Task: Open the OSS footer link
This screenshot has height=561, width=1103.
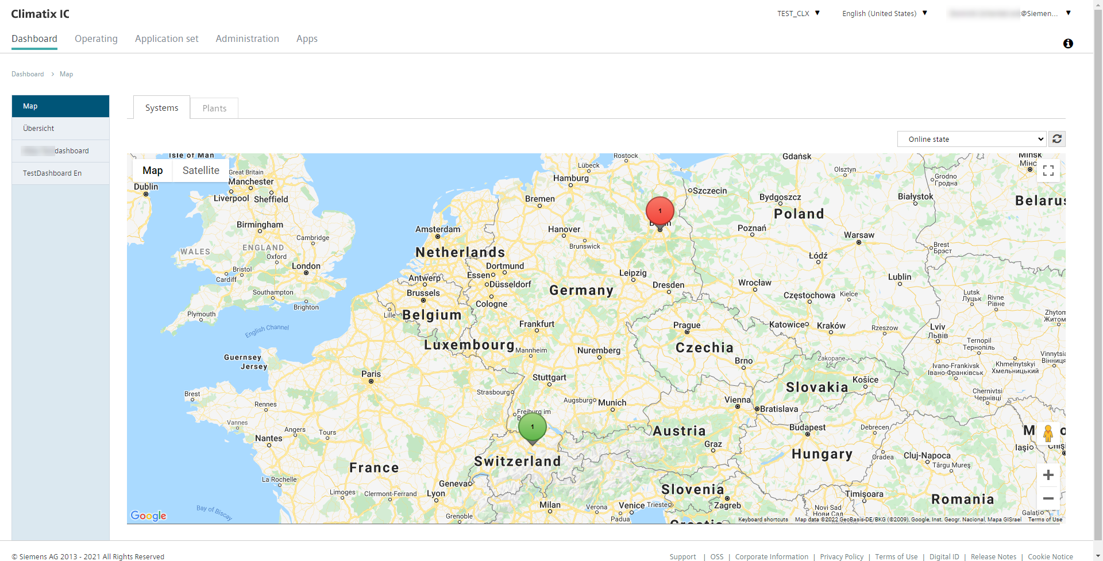Action: (717, 556)
